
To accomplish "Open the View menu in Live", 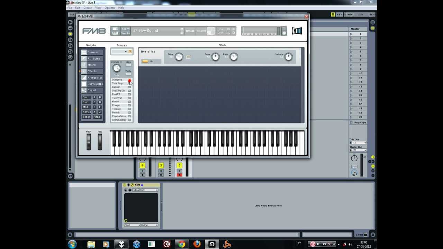I will click(x=98, y=8).
